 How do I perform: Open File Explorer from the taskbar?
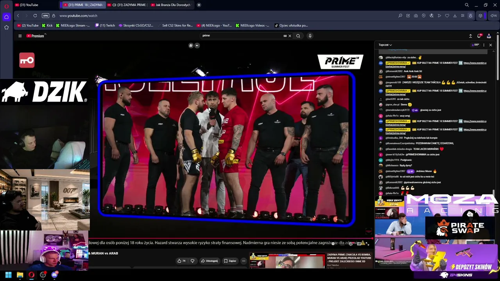click(x=20, y=275)
